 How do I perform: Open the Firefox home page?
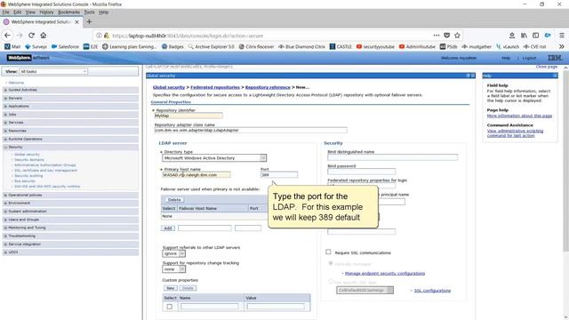(x=44, y=36)
